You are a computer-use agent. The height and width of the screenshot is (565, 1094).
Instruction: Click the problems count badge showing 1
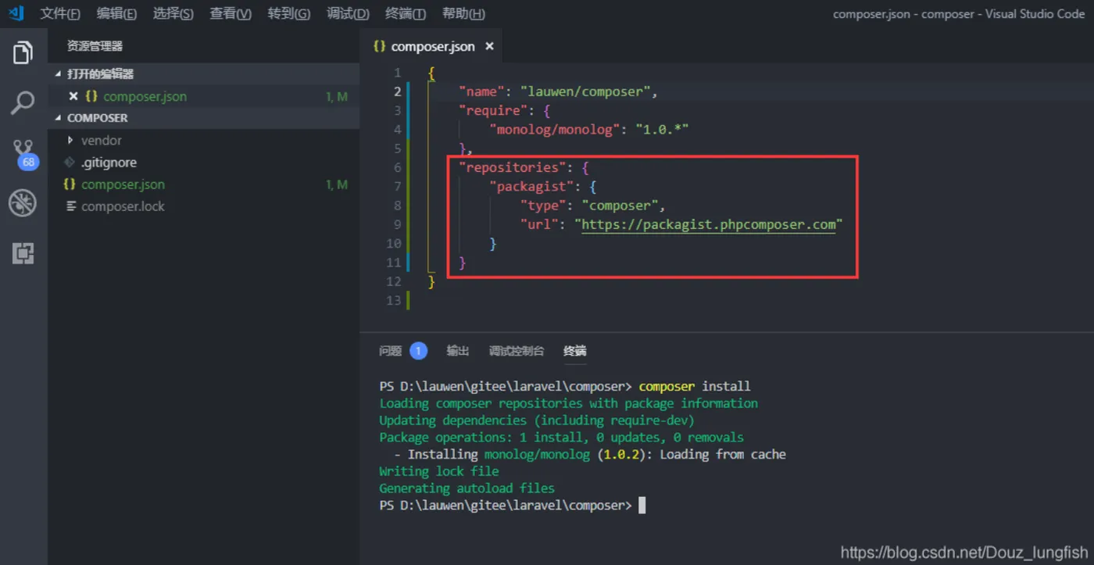pyautogui.click(x=418, y=351)
